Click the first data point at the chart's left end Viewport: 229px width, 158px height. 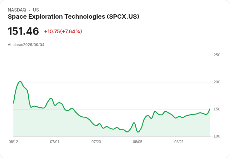tap(13, 103)
